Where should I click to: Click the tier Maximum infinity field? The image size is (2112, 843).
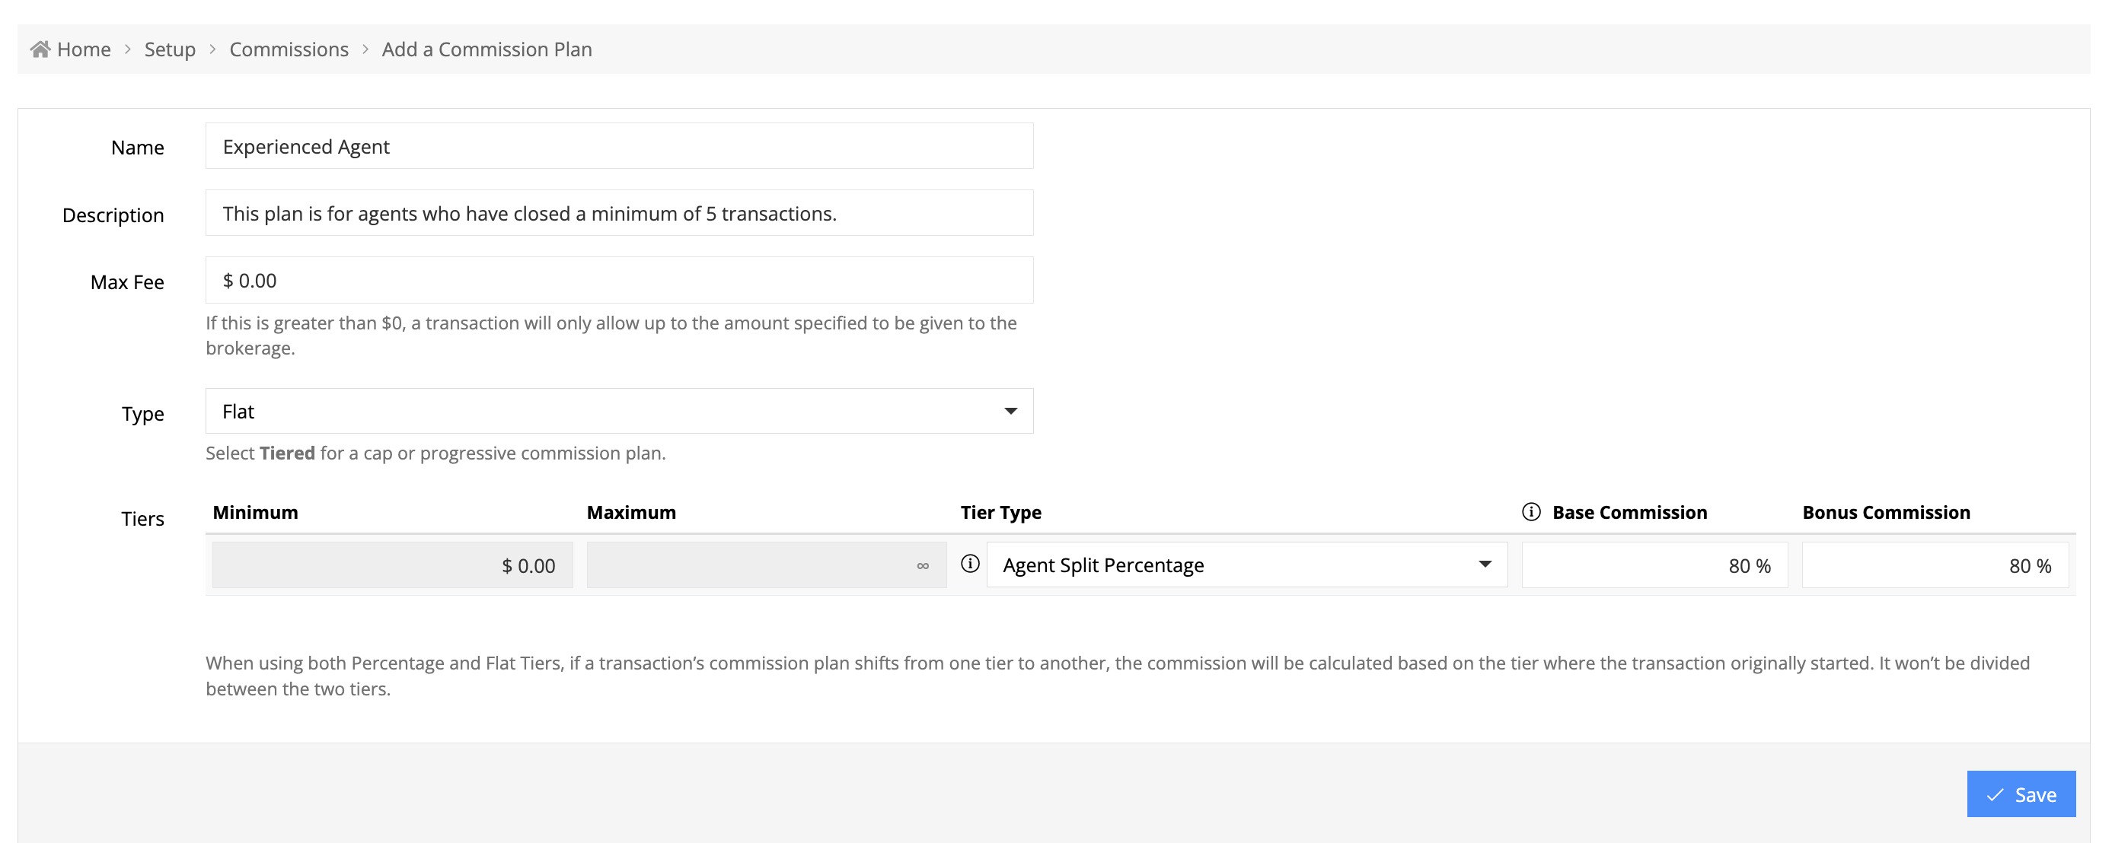[x=766, y=565]
